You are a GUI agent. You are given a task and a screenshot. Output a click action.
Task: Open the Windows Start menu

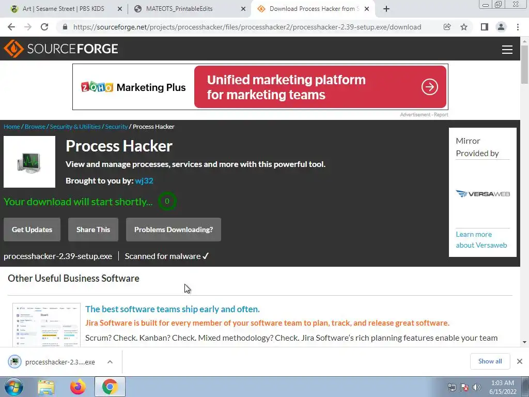[14, 387]
